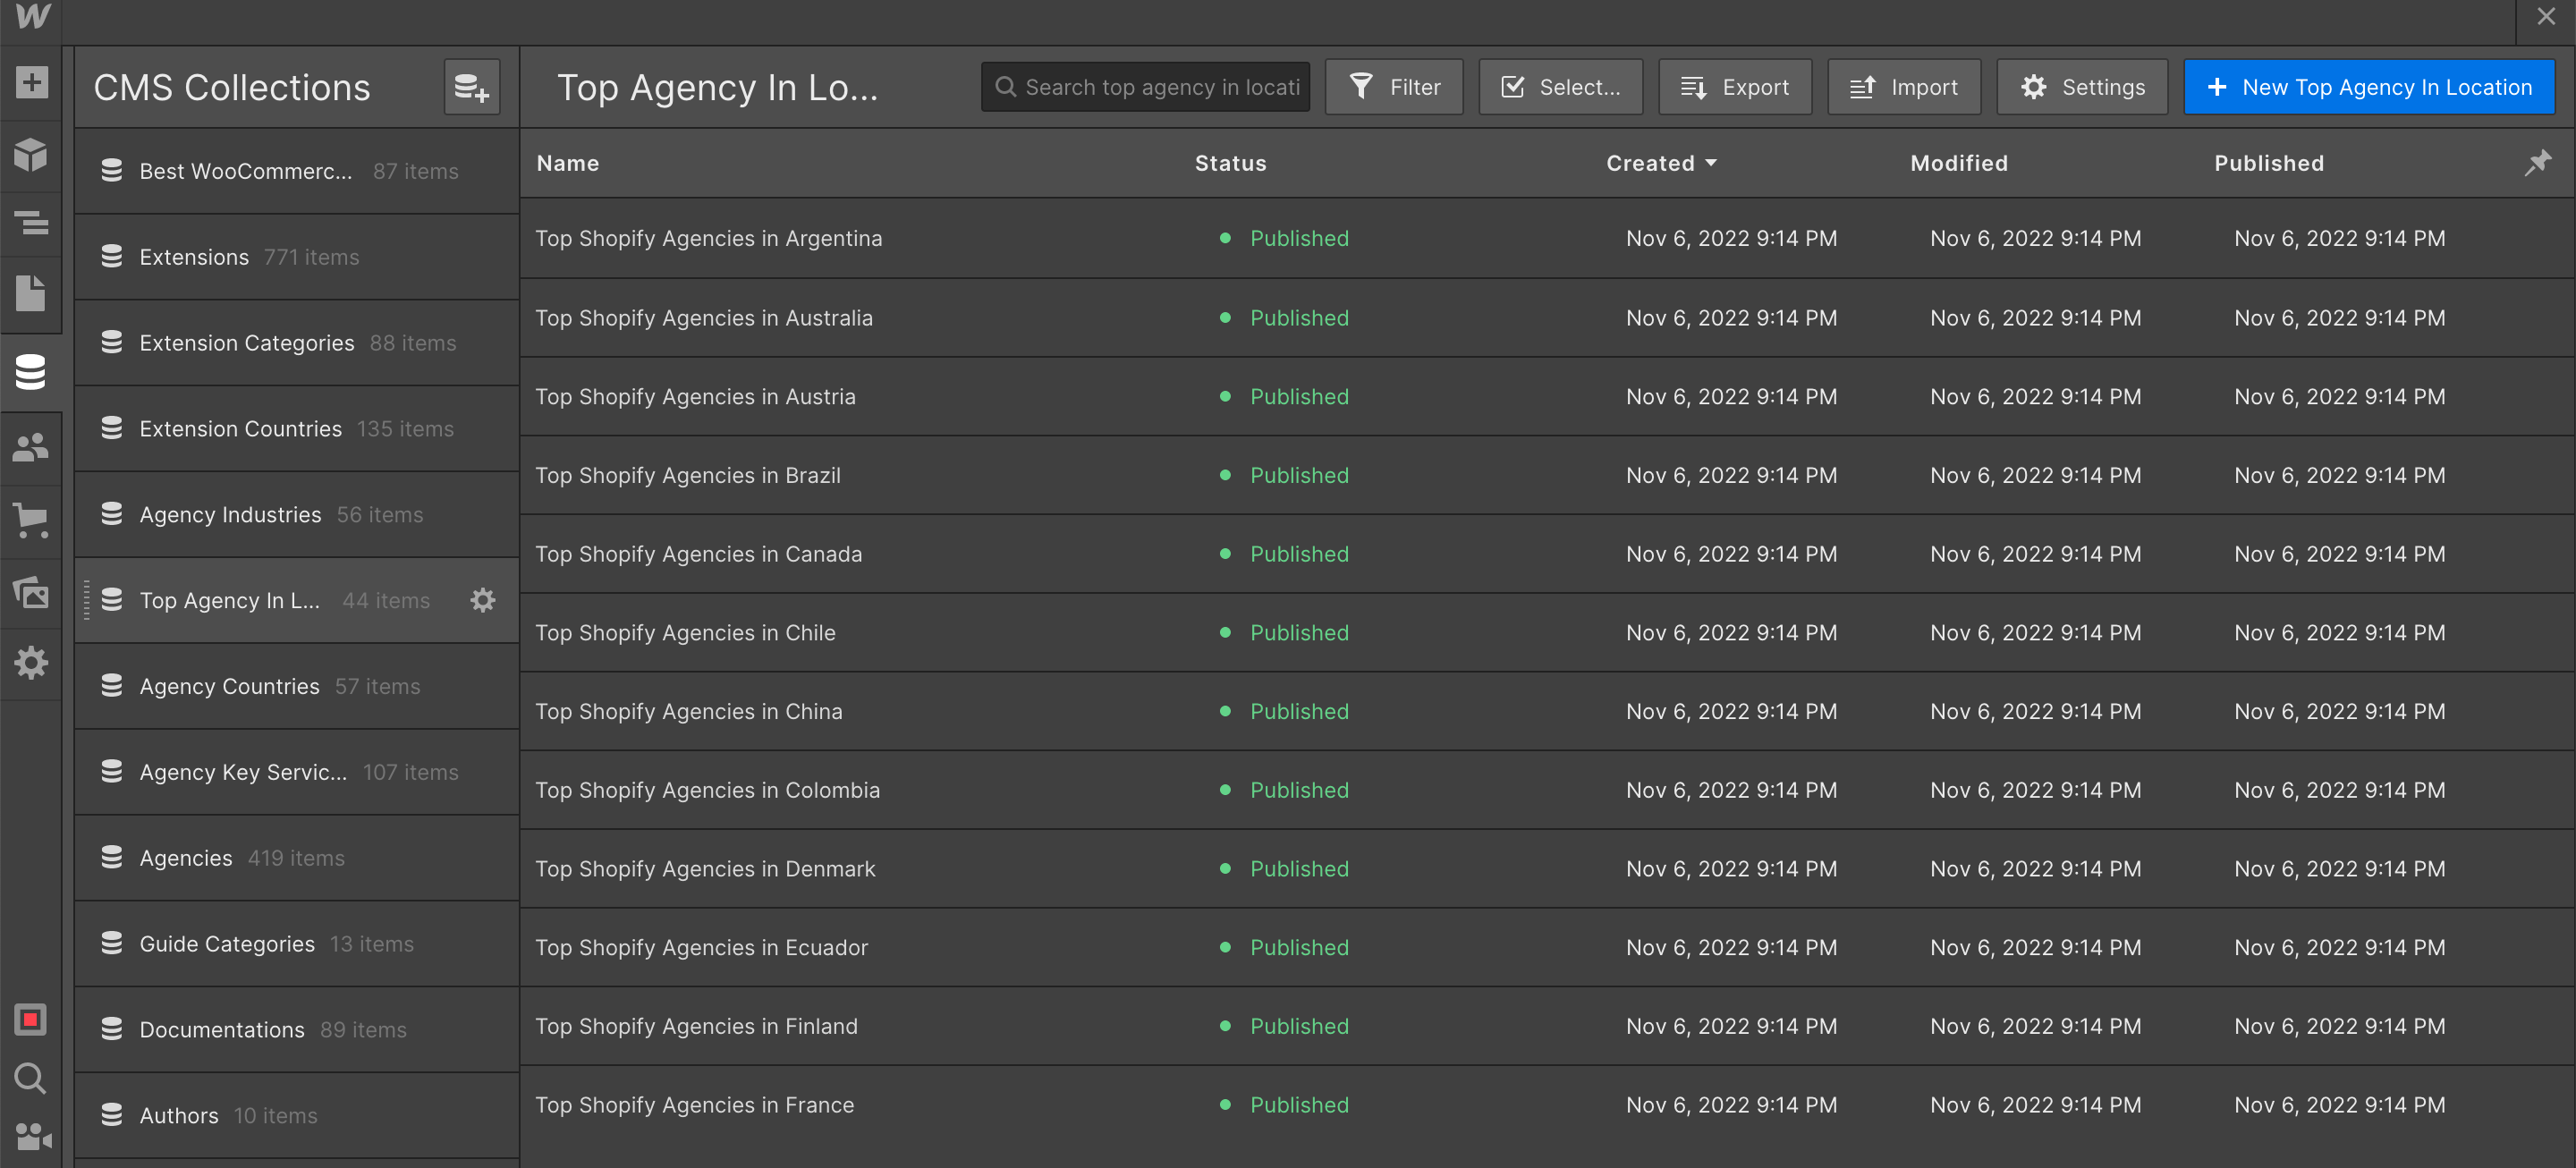This screenshot has height=1168, width=2576.
Task: Open the Symbols cube panel
Action: pyautogui.click(x=31, y=155)
